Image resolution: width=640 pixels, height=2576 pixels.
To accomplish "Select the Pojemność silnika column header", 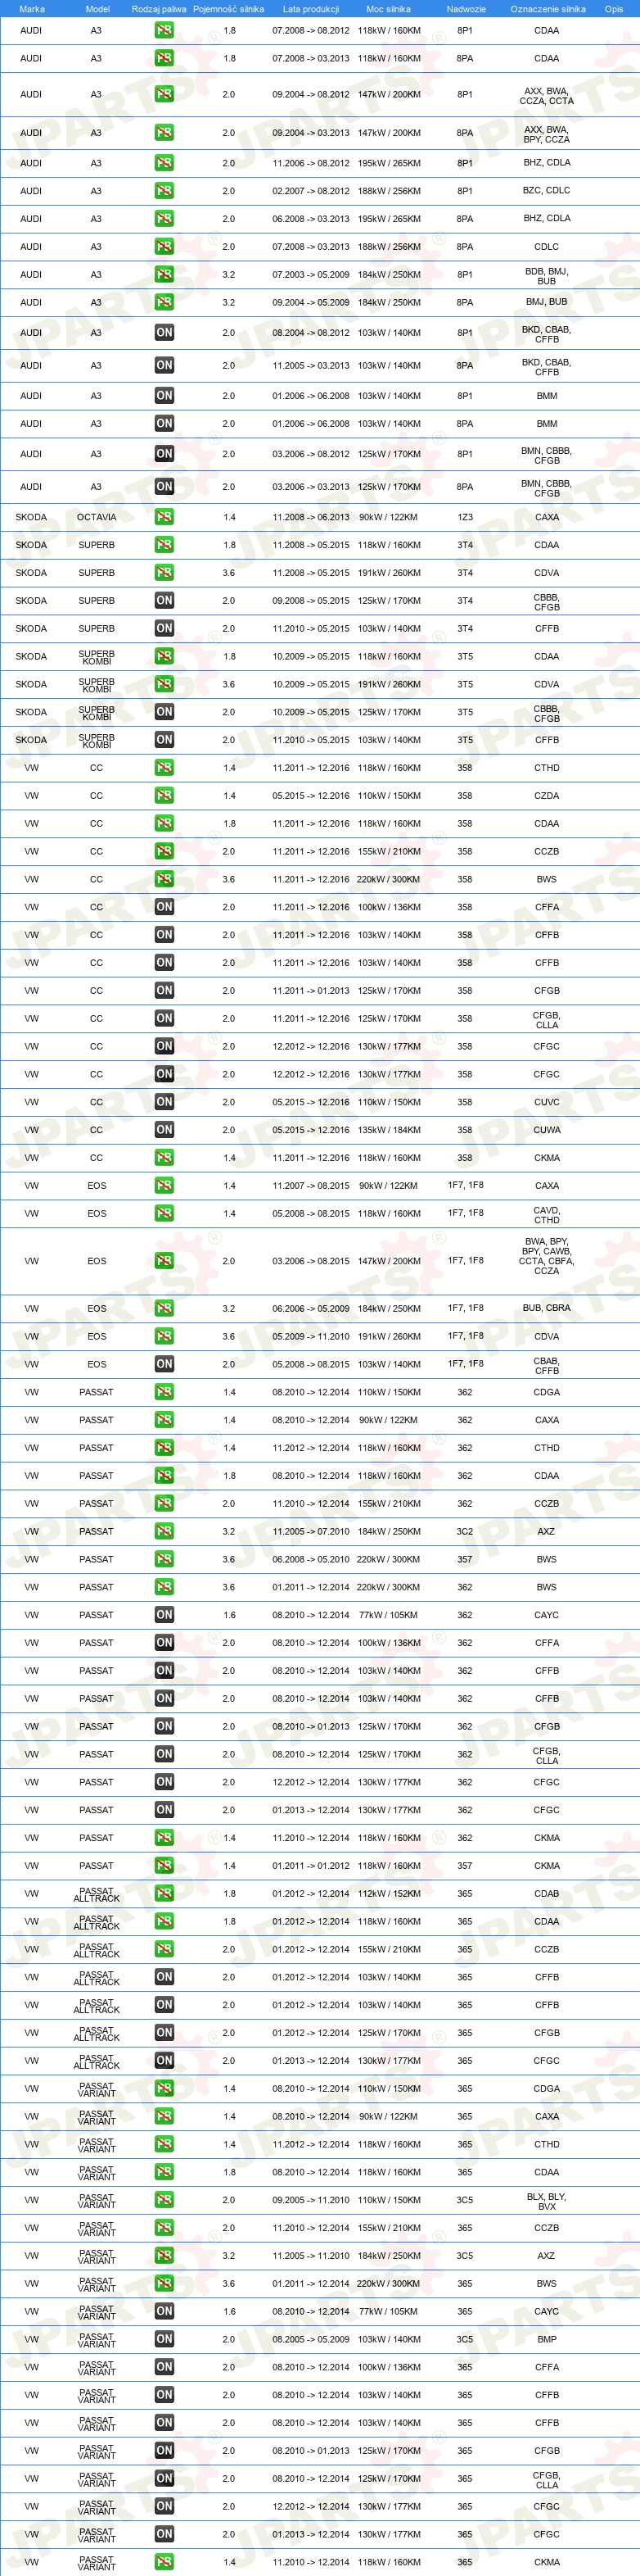I will [x=228, y=9].
